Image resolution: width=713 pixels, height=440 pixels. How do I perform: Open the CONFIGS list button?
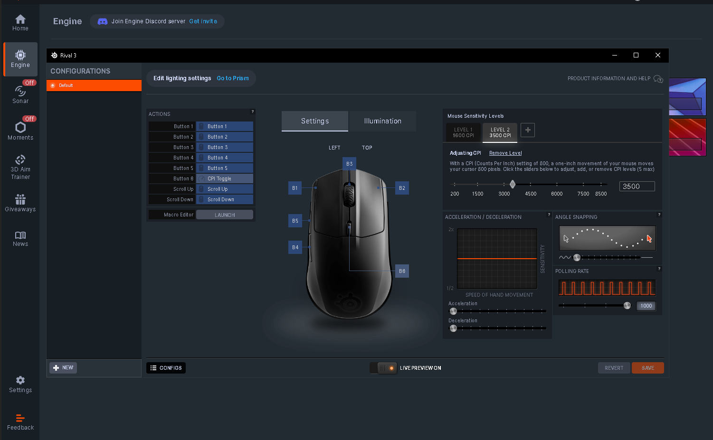point(166,368)
